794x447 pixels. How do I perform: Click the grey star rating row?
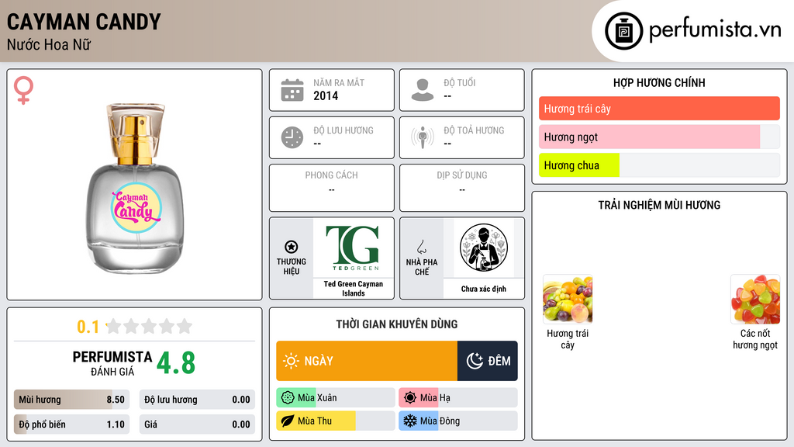point(150,327)
